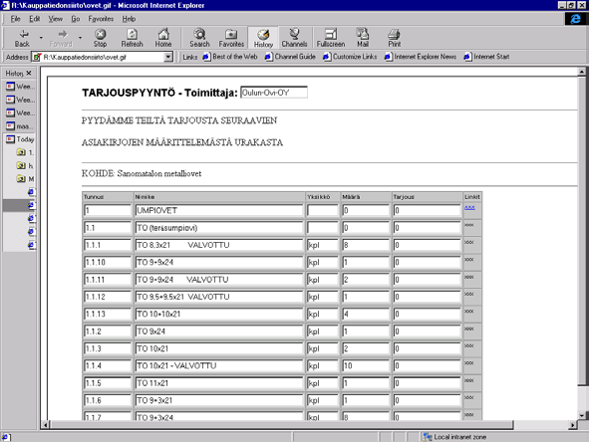The image size is (589, 442).
Task: Toggle the History toolbar button
Action: (x=263, y=38)
